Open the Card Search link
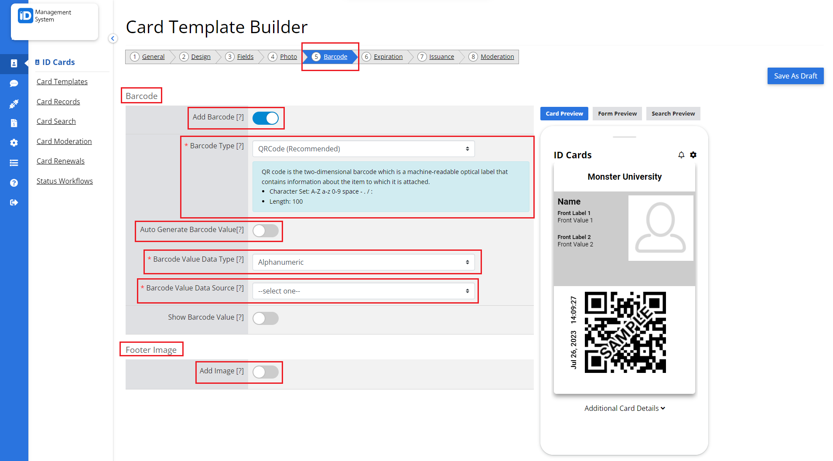This screenshot has height=461, width=833. (x=56, y=121)
